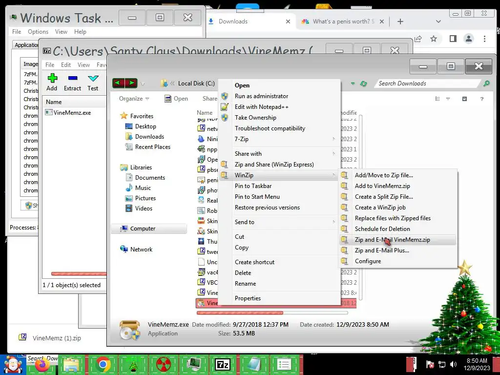Click the Task Manager monitor taskbar icon
500x375 pixels.
(194, 364)
